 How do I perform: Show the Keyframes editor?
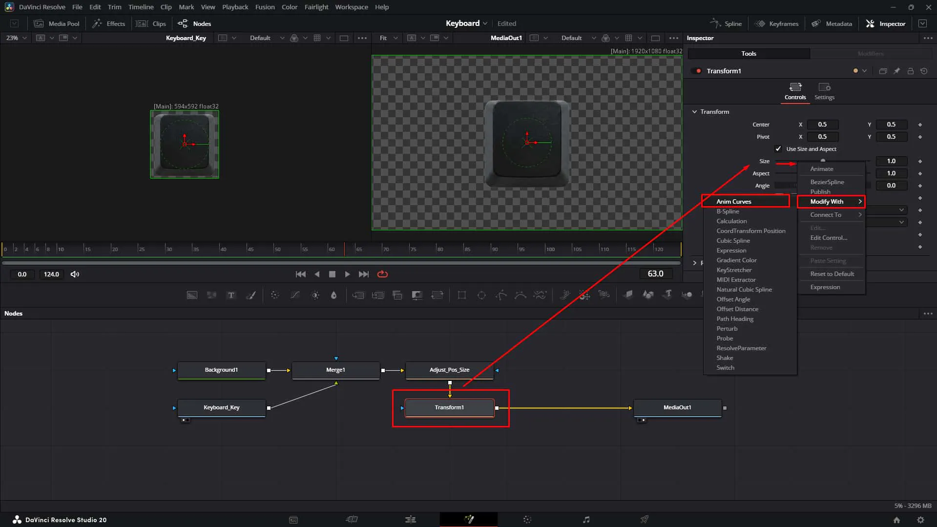[776, 23]
